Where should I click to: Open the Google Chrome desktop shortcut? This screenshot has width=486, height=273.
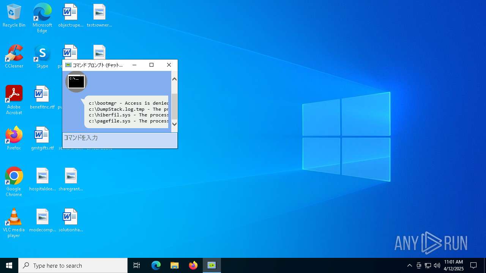(x=14, y=182)
